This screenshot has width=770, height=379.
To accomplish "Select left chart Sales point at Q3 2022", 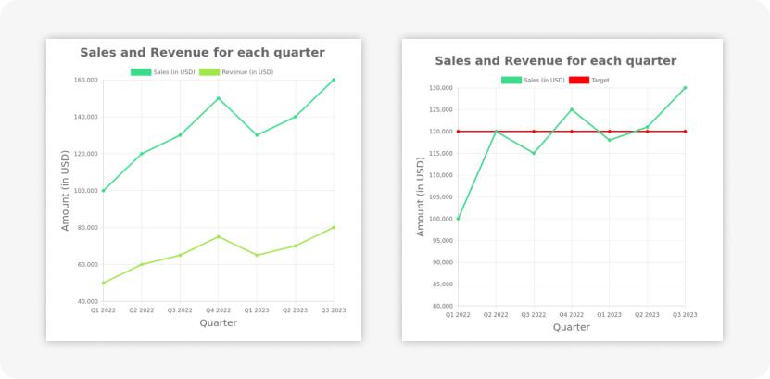I will [x=180, y=135].
